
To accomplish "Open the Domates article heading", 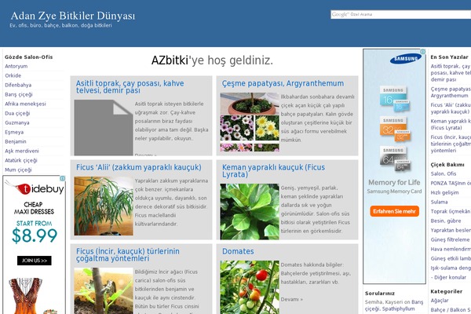I will (238, 251).
